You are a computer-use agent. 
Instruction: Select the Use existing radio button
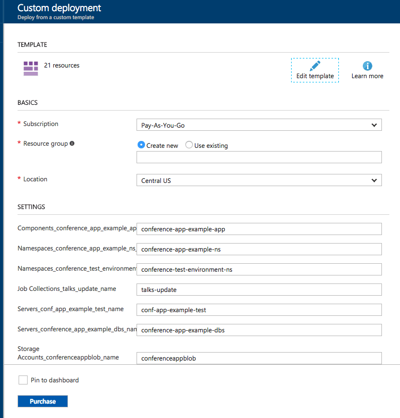coord(189,145)
